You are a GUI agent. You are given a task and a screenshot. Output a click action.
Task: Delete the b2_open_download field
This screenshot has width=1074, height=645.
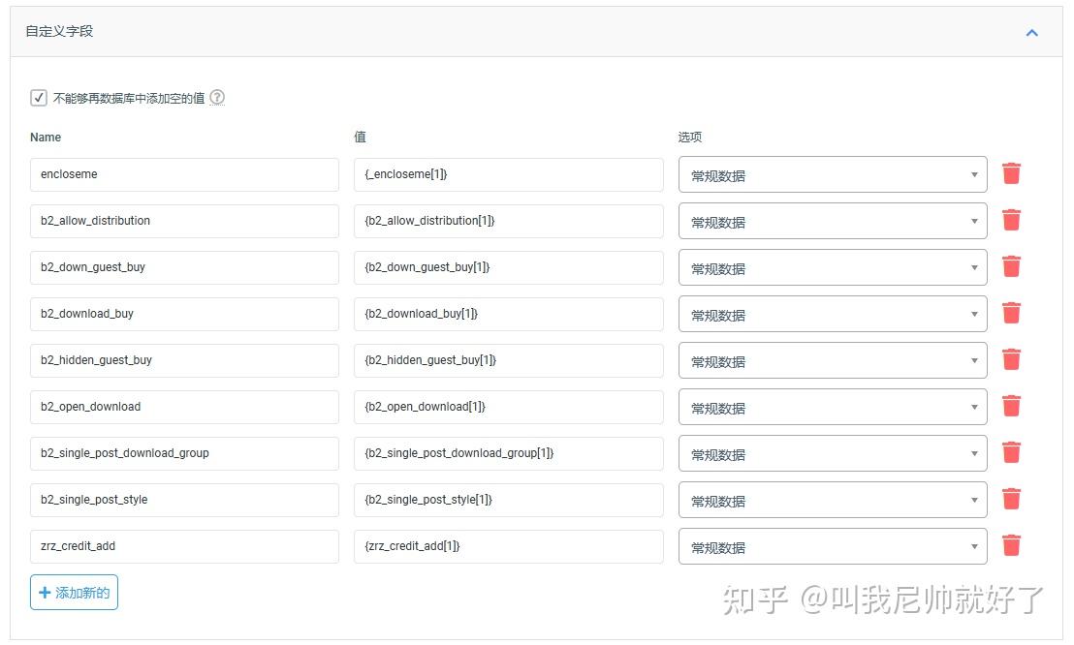1011,406
